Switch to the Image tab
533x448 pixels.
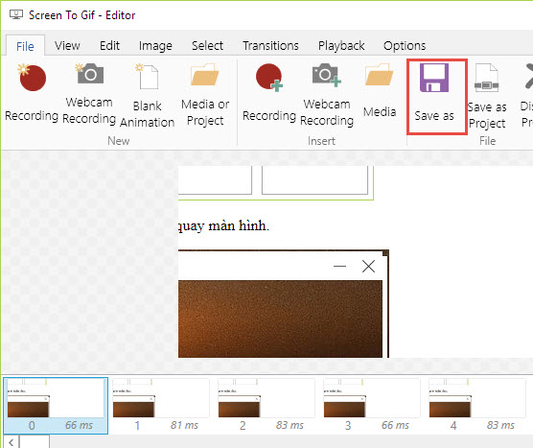pyautogui.click(x=155, y=46)
